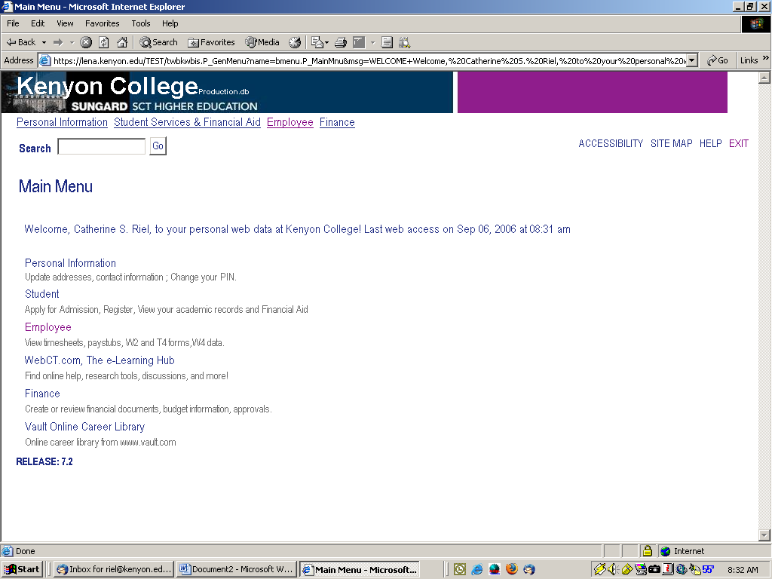Screen dimensions: 772x579
Task: Click the Forward arrow toolbar button
Action: coord(58,42)
